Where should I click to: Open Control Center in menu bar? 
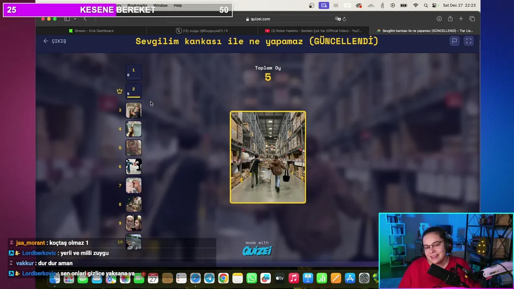tap(434, 6)
